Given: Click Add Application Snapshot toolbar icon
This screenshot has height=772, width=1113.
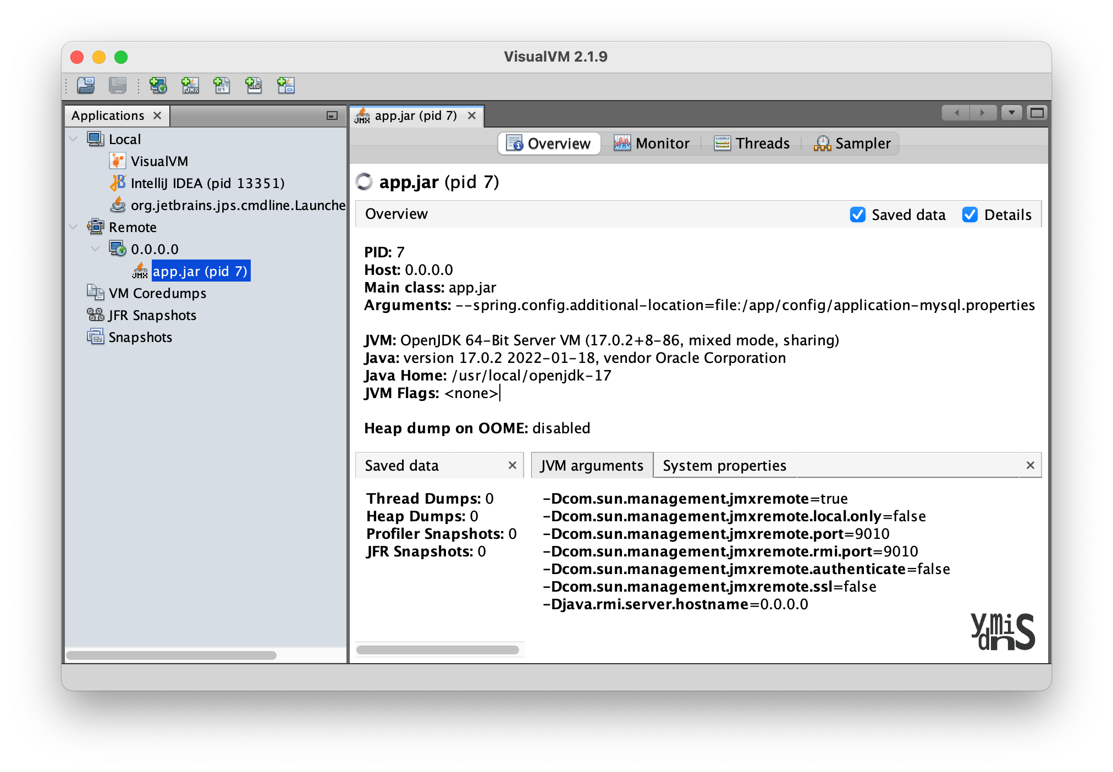Looking at the screenshot, I should click(286, 85).
